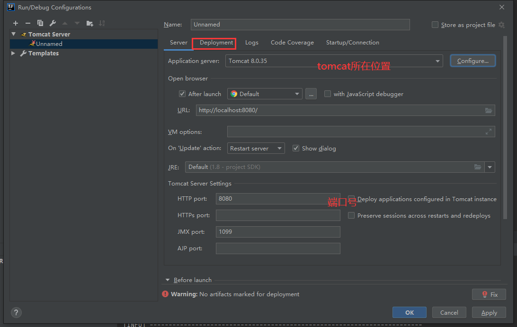
Task: Click the OK button
Action: (x=409, y=312)
